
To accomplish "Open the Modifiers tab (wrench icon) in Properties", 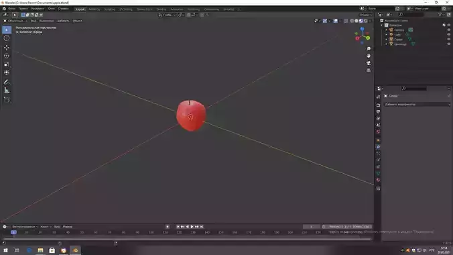I will [378, 147].
